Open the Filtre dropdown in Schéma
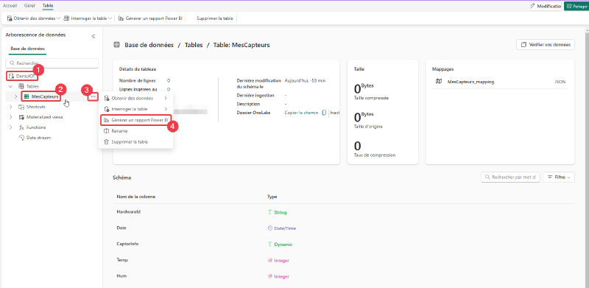This screenshot has height=288, width=589. point(559,177)
